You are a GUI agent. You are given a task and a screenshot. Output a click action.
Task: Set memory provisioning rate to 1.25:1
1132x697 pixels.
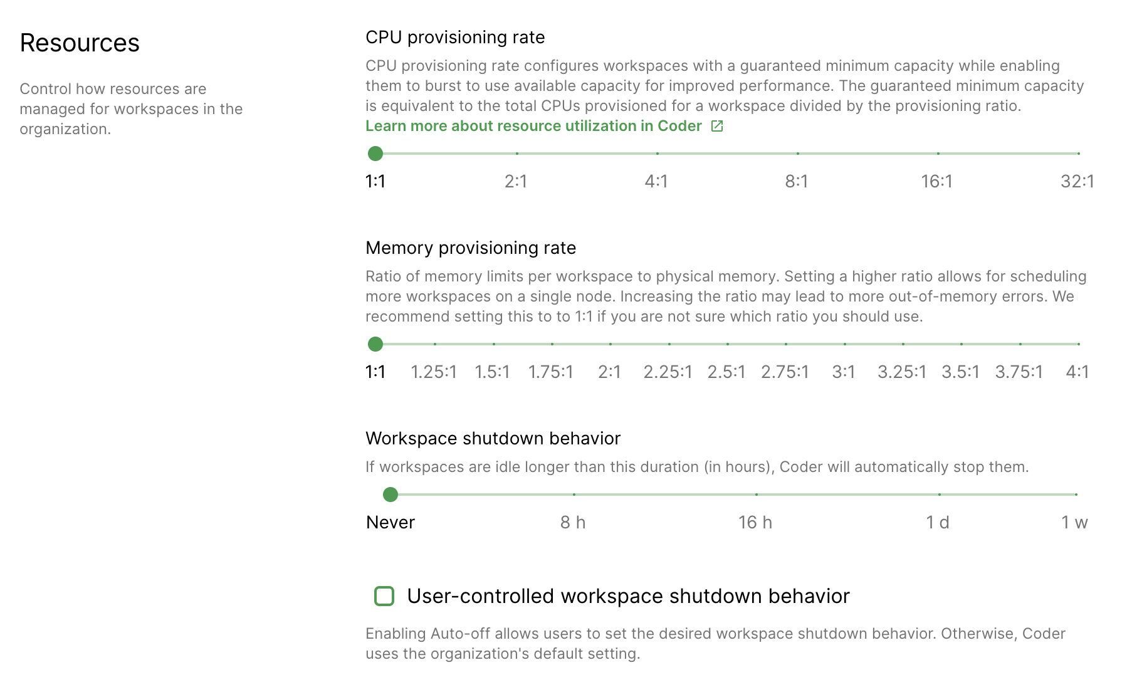click(435, 343)
